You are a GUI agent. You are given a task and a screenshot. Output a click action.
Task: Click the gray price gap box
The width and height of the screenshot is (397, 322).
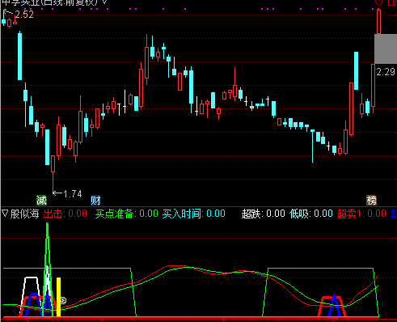point(386,49)
